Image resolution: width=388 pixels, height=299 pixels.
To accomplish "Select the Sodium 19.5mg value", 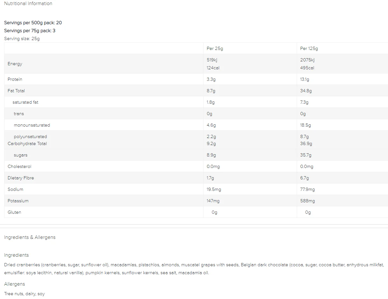I will (214, 189).
